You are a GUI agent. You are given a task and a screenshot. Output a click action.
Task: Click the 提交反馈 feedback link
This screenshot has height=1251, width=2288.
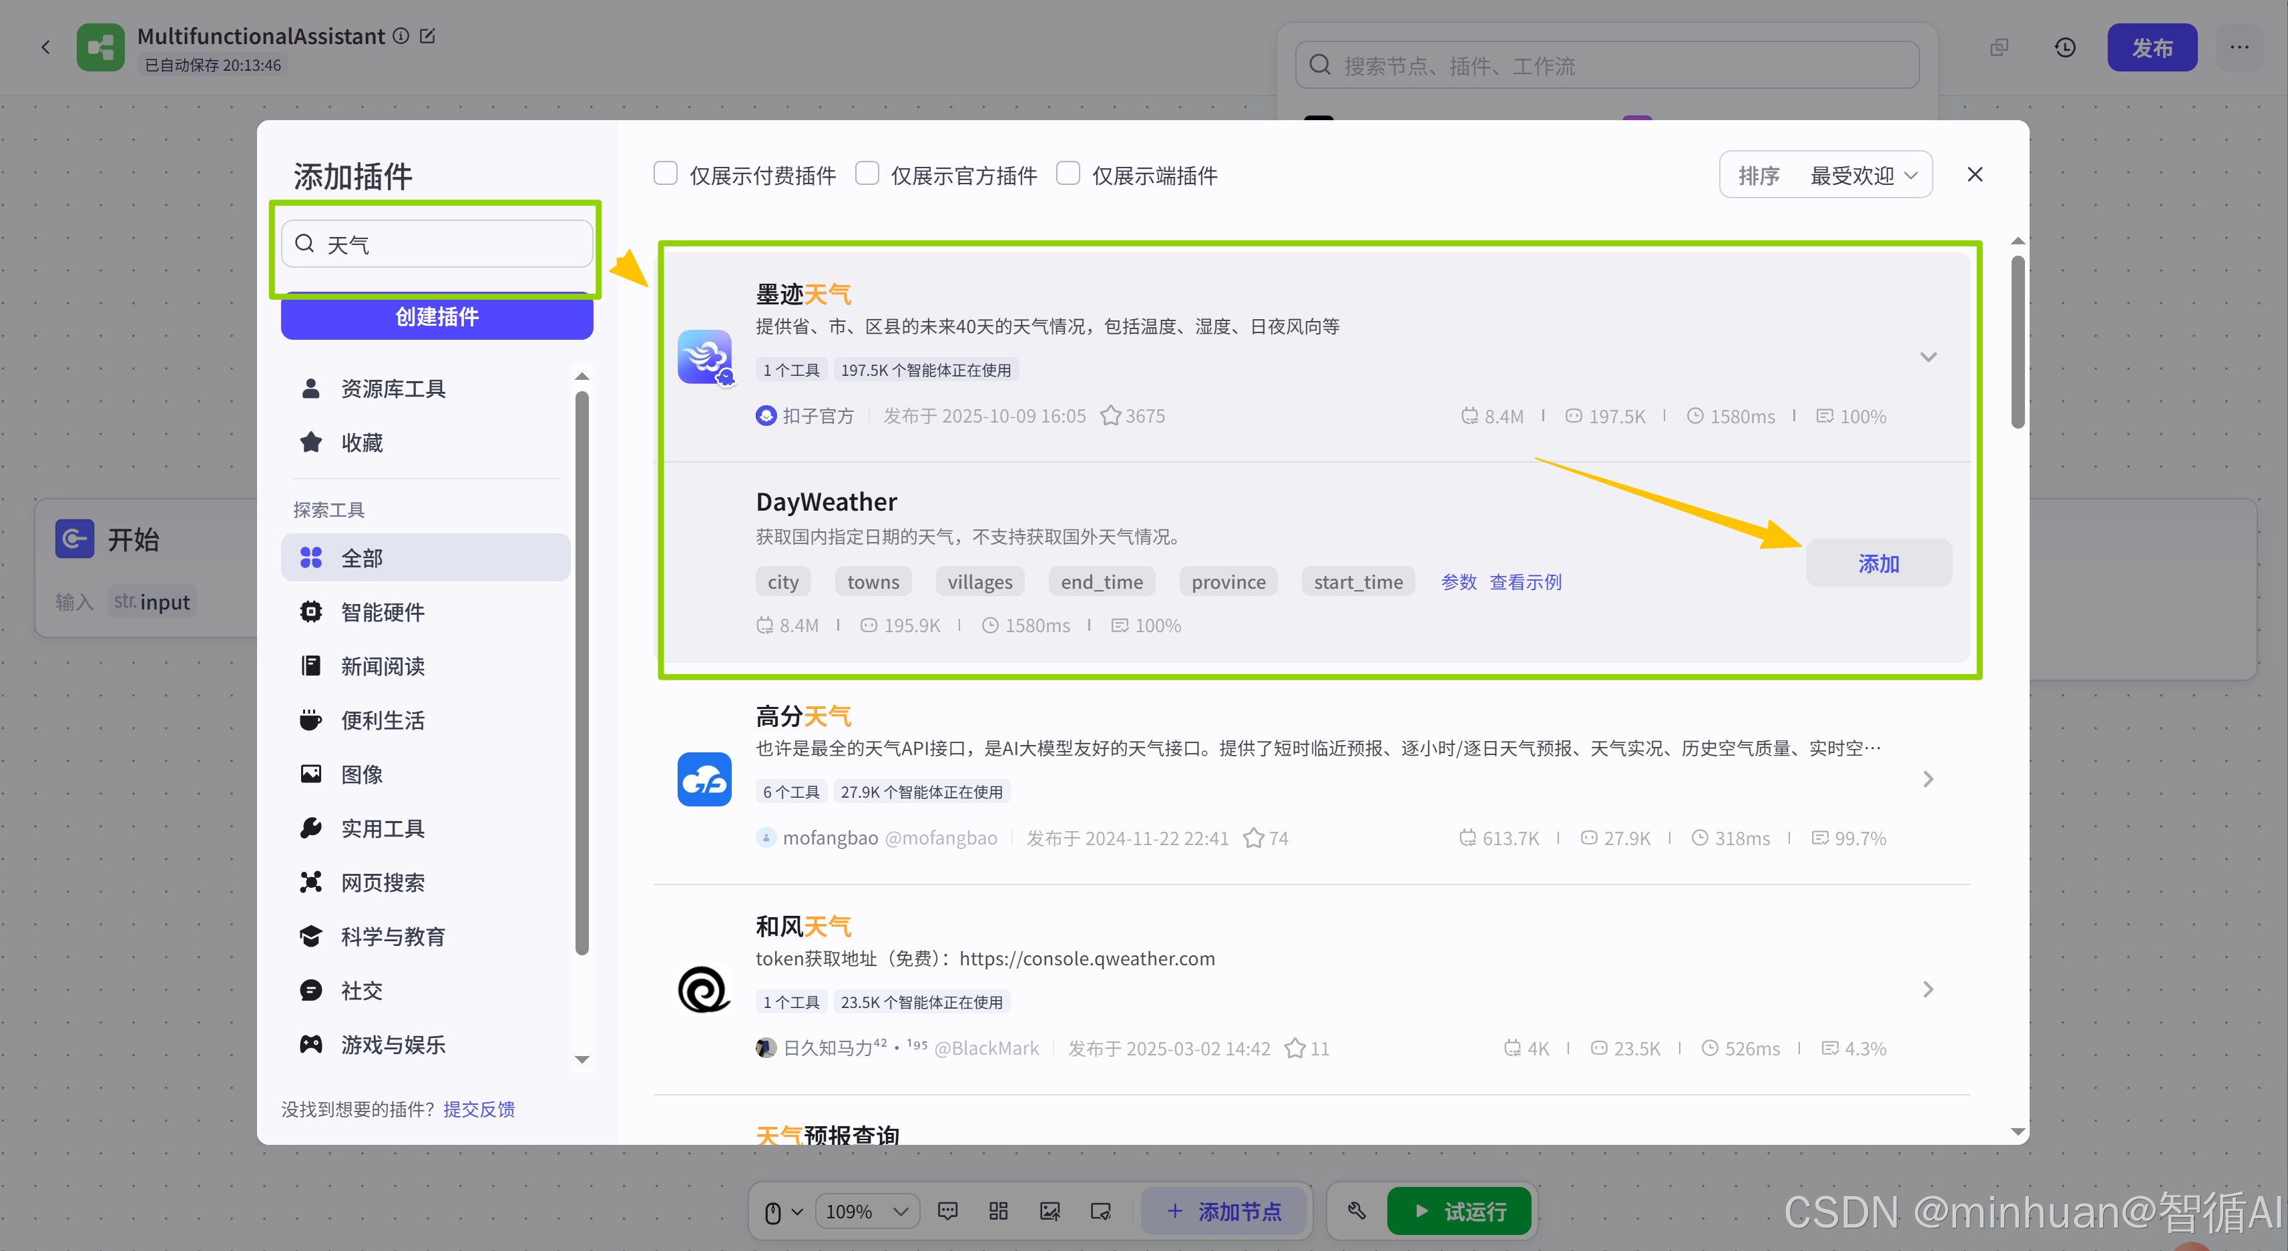[479, 1108]
